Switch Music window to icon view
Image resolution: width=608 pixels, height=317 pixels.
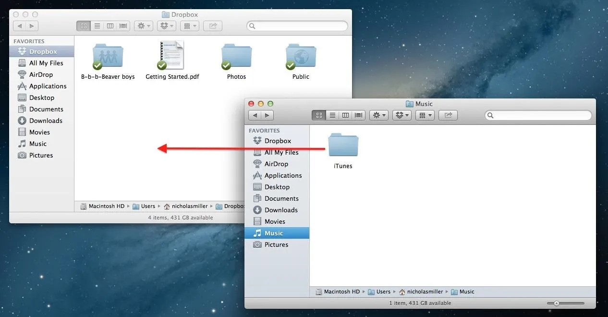coord(318,115)
